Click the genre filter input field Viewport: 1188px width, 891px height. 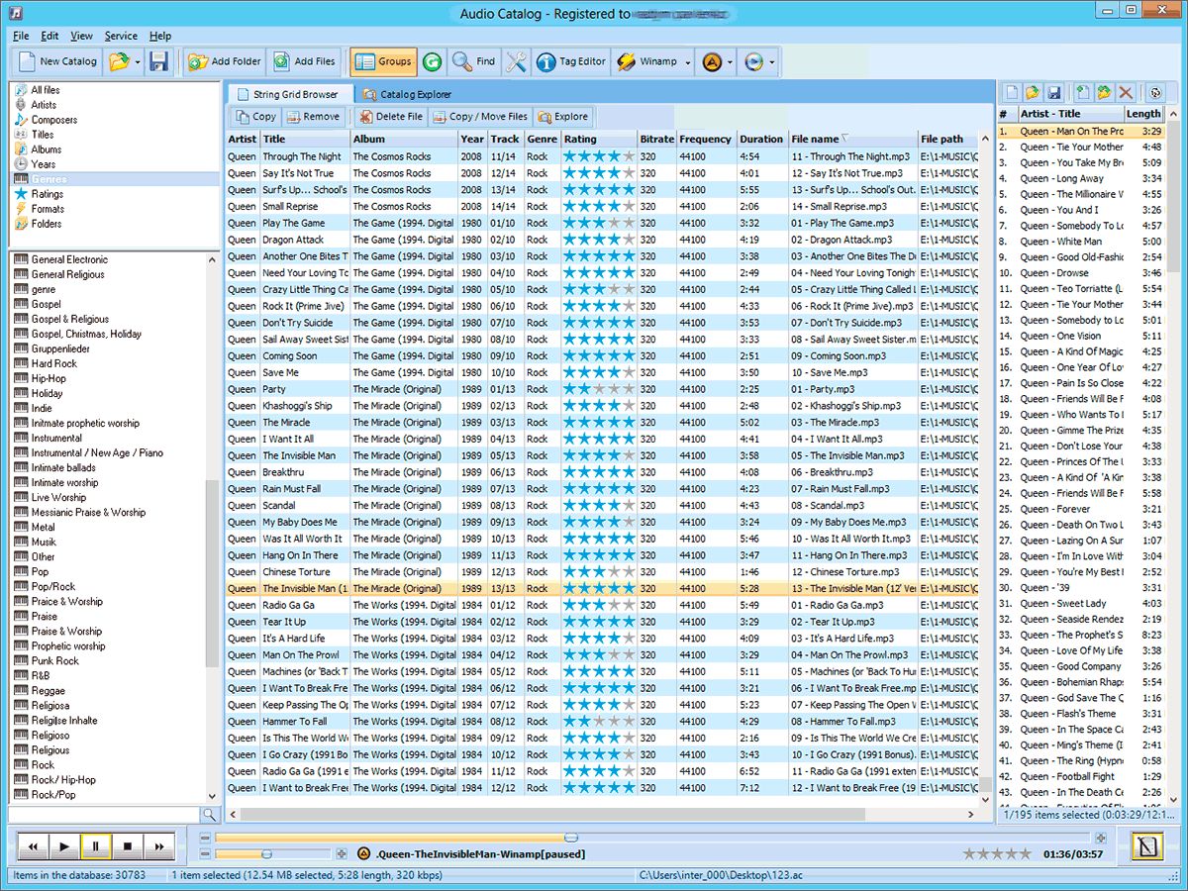coord(104,815)
